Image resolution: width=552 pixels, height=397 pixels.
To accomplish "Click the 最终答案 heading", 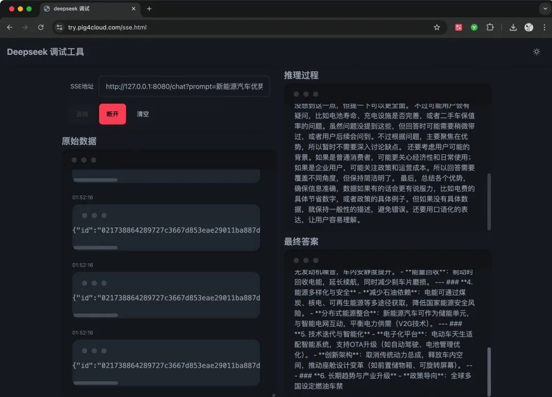I will [301, 242].
